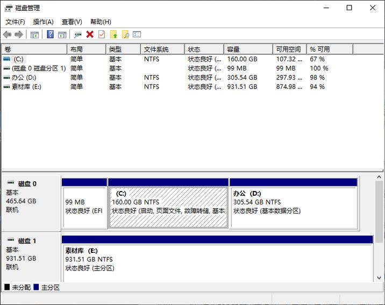The height and width of the screenshot is (305, 385).
Task: Select the 办公 (D:) volume row
Action: click(178, 77)
